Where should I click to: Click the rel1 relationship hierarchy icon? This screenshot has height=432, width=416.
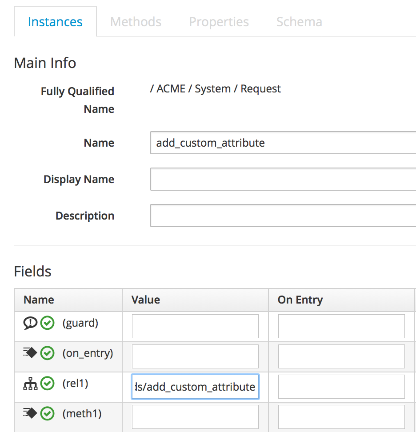(30, 384)
